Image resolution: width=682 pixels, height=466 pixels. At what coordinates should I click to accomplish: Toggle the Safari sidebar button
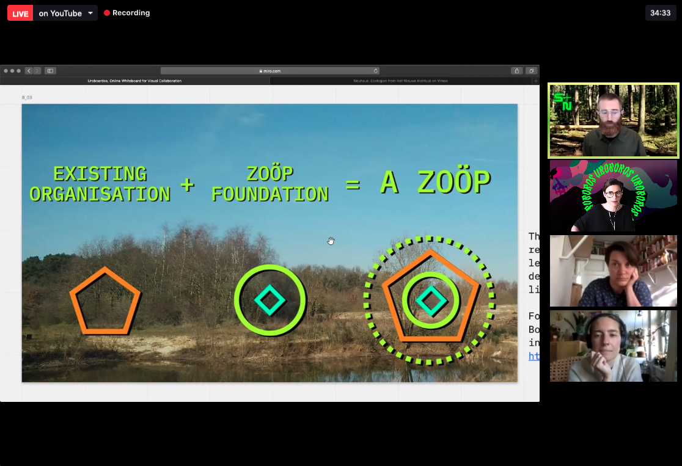coord(50,71)
